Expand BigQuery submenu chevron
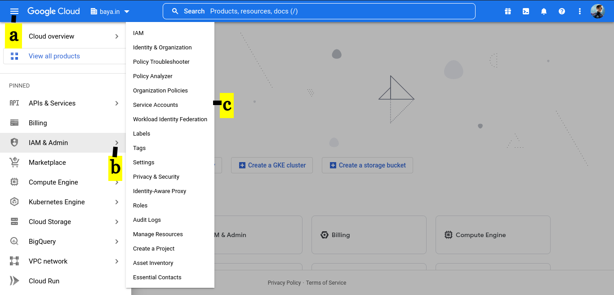614x295 pixels. [x=117, y=242]
